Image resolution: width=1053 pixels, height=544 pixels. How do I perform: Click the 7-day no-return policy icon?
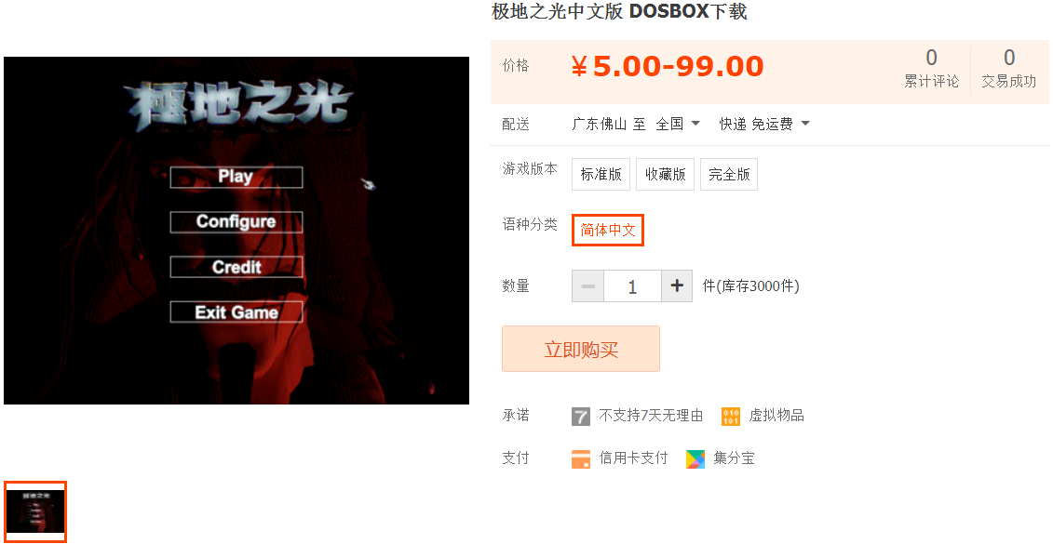(x=581, y=417)
